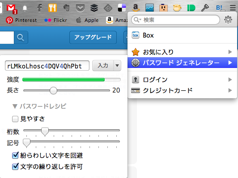The image size is (238, 178).
Task: Open the Apple bookmark
Action: (87, 20)
